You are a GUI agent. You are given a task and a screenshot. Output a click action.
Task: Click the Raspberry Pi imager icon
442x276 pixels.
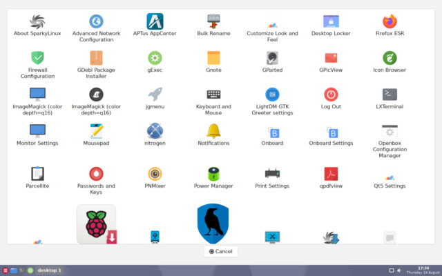coord(97,224)
